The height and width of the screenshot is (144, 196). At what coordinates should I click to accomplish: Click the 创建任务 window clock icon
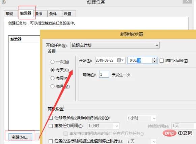(x=4, y=2)
